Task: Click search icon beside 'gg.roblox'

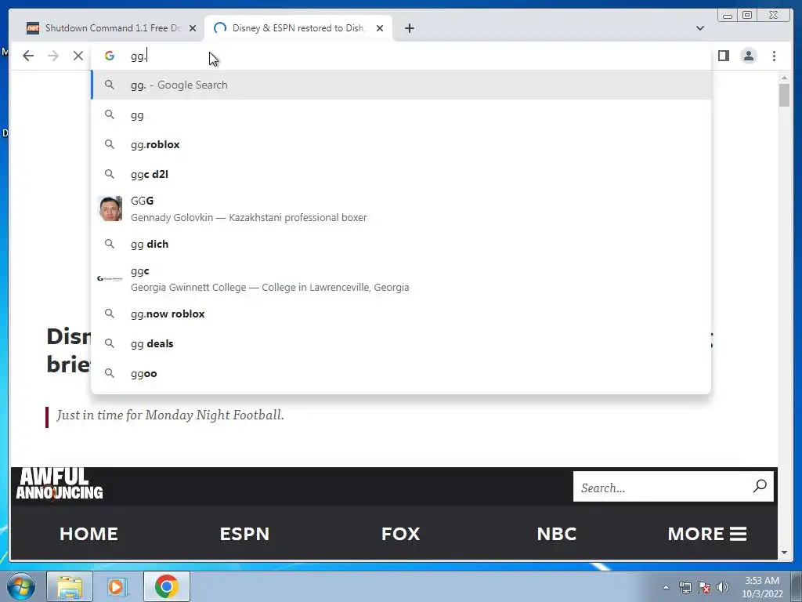Action: [x=110, y=144]
